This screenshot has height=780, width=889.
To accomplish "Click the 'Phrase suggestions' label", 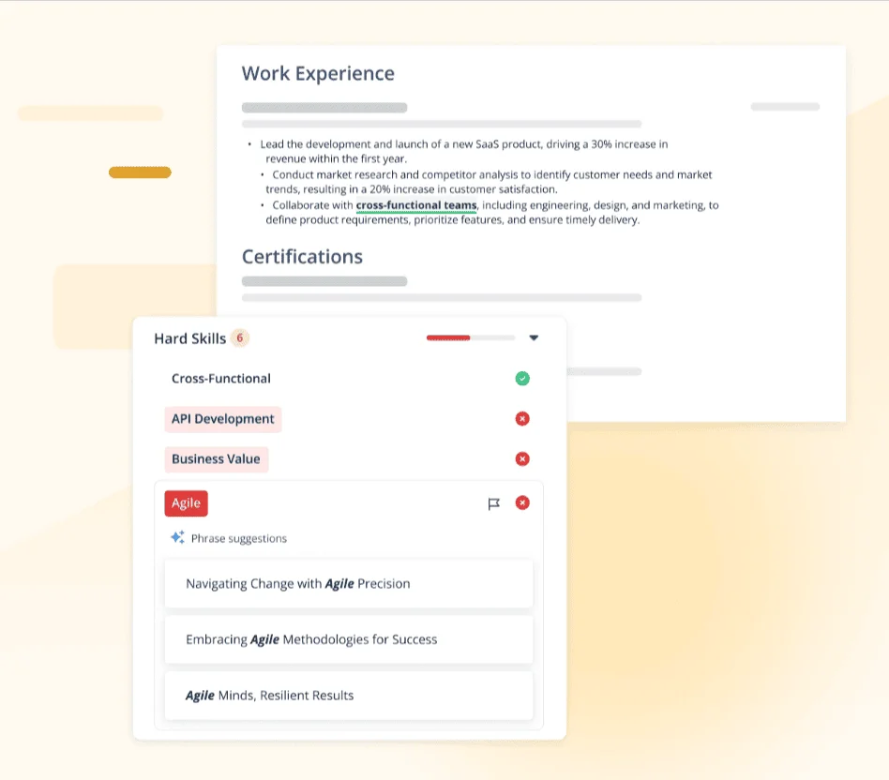I will click(x=239, y=538).
